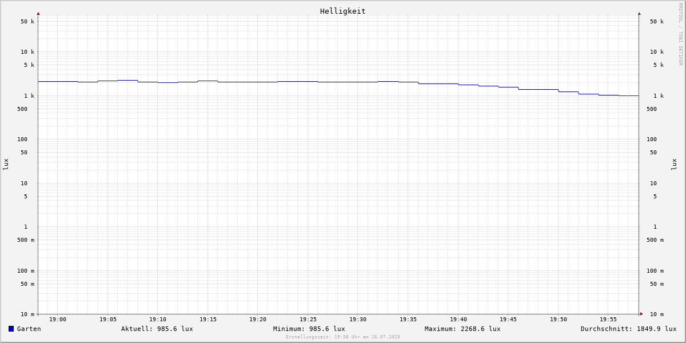
Task: Click the Erstellungszeit timestamp footer text
Action: (x=343, y=337)
